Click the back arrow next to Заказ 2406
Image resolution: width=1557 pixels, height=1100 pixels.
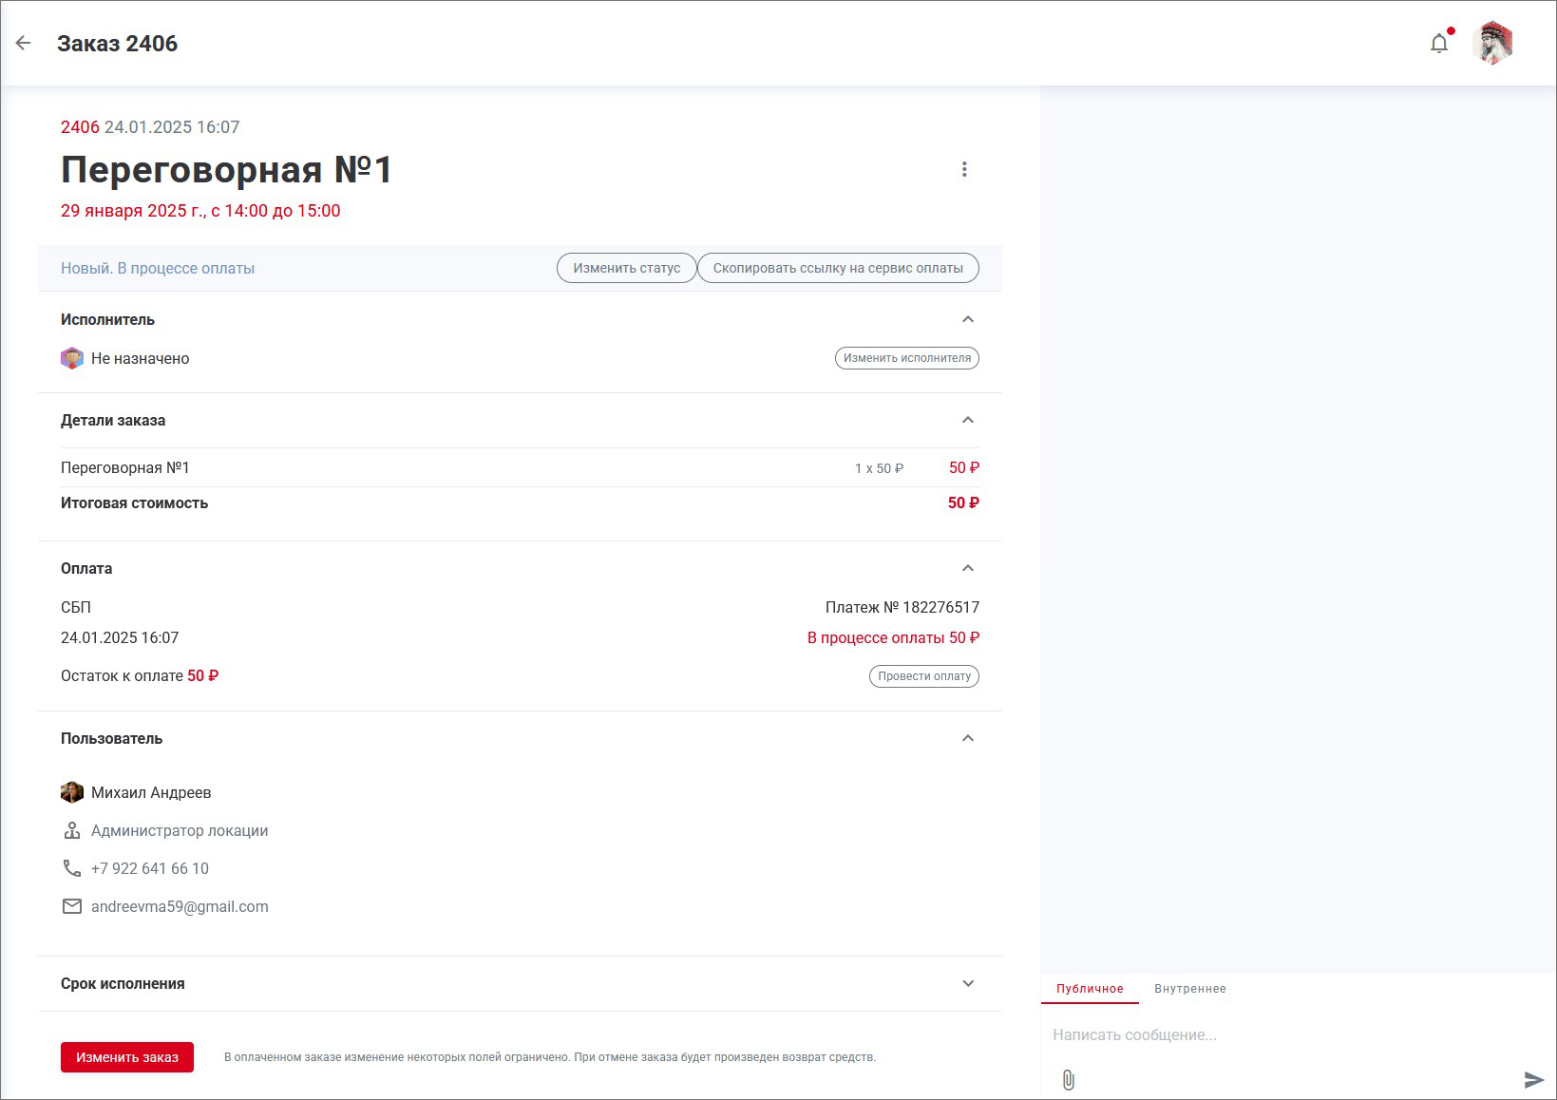(x=24, y=43)
